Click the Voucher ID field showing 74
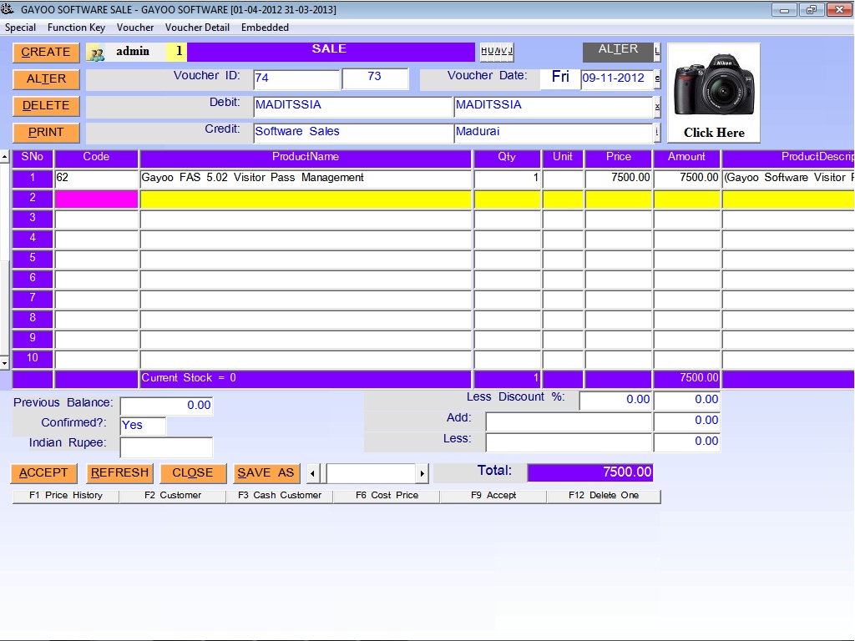 click(296, 79)
